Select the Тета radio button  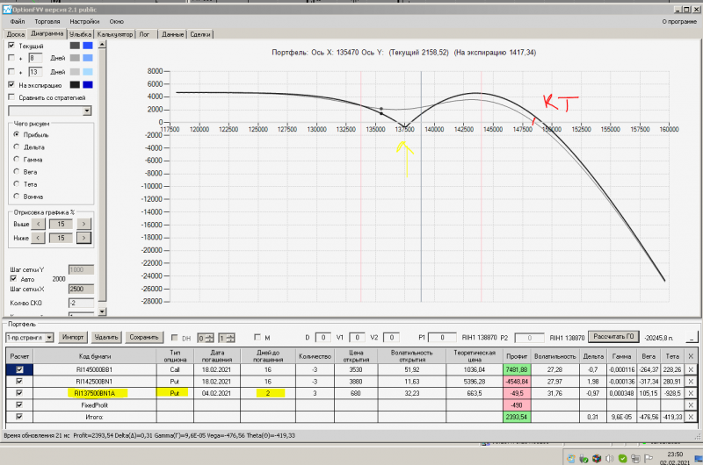[17, 183]
